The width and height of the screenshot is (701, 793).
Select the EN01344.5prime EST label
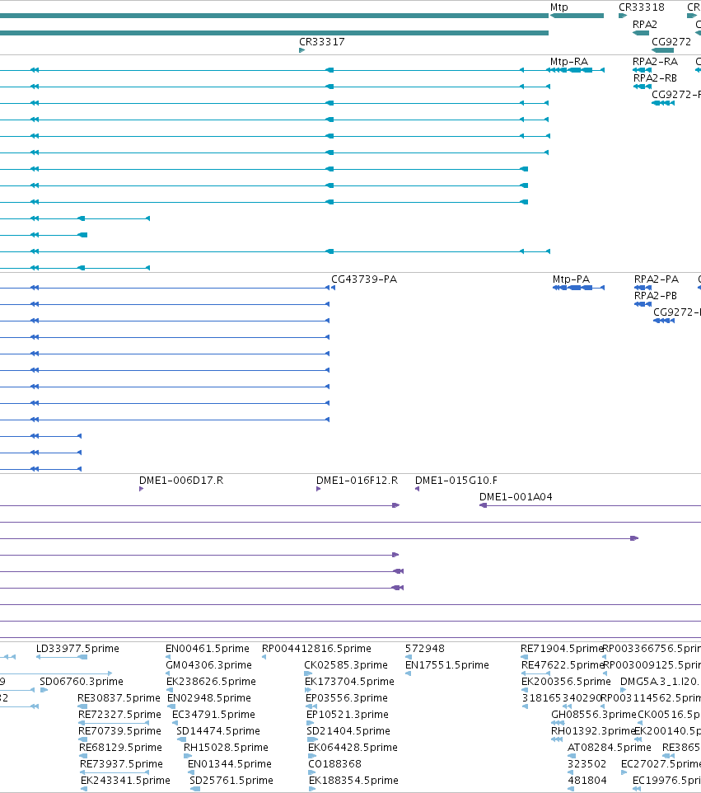pyautogui.click(x=230, y=763)
